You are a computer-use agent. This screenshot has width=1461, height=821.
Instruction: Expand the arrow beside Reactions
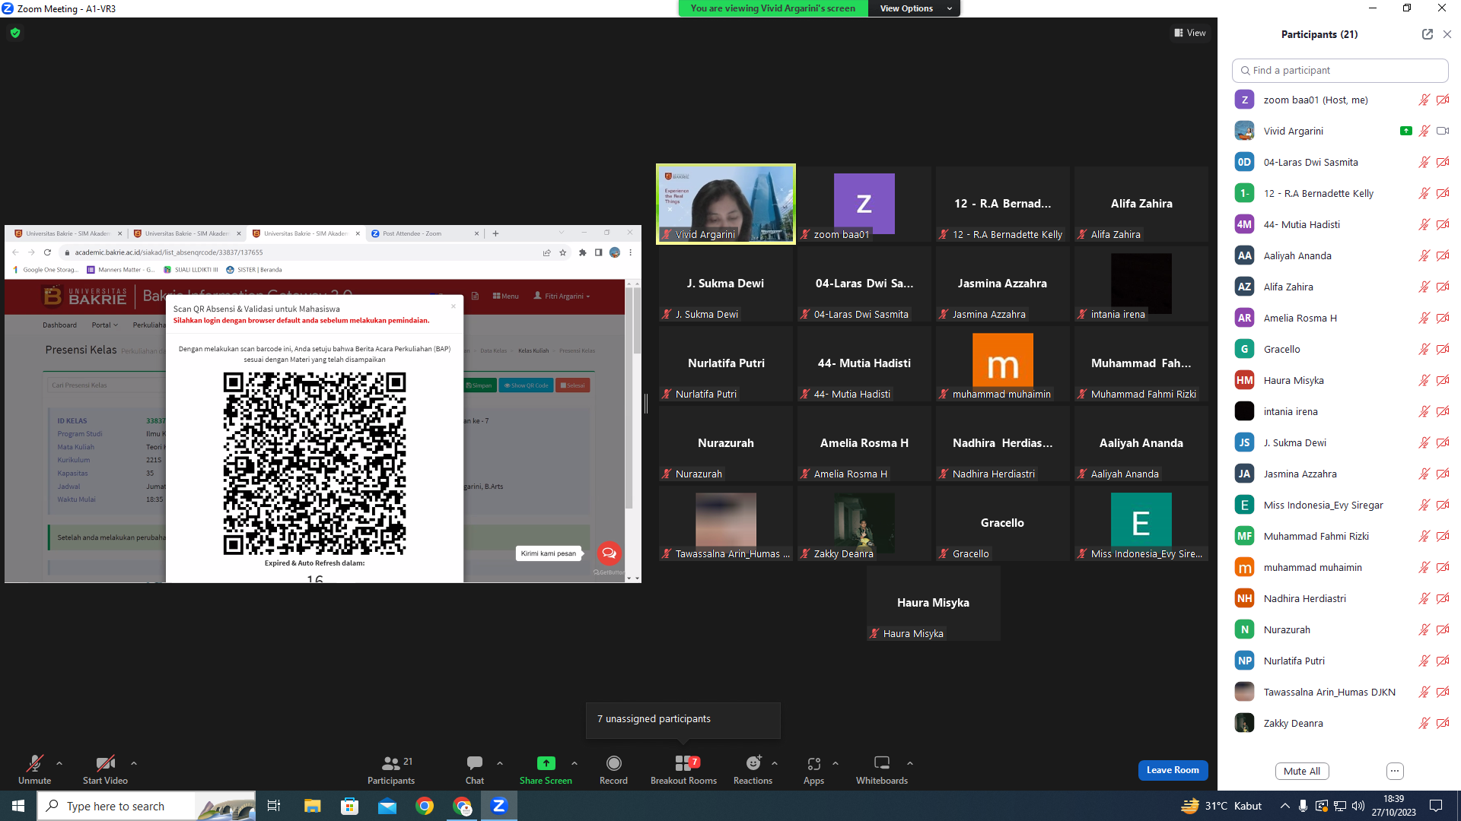(x=775, y=763)
